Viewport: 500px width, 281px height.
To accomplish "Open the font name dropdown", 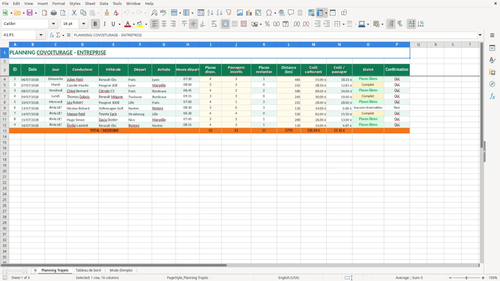I will 53,24.
